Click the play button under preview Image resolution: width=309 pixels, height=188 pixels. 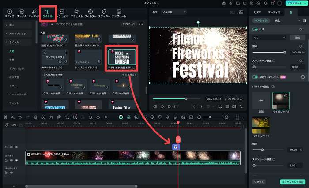[169, 106]
